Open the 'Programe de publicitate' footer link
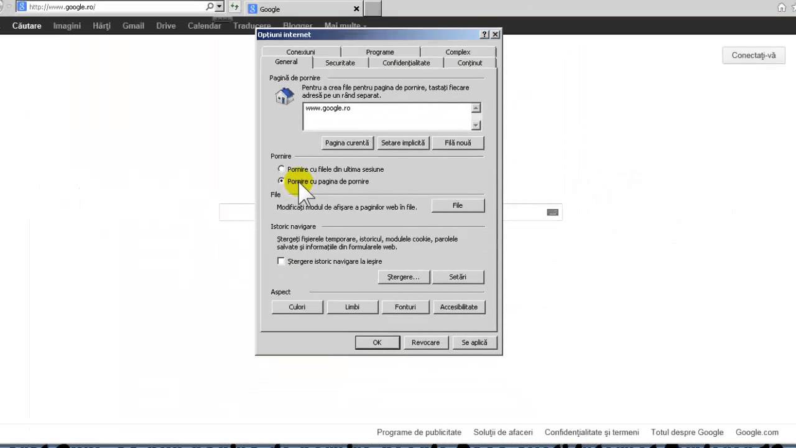Screen dimensions: 796x448 (419, 432)
